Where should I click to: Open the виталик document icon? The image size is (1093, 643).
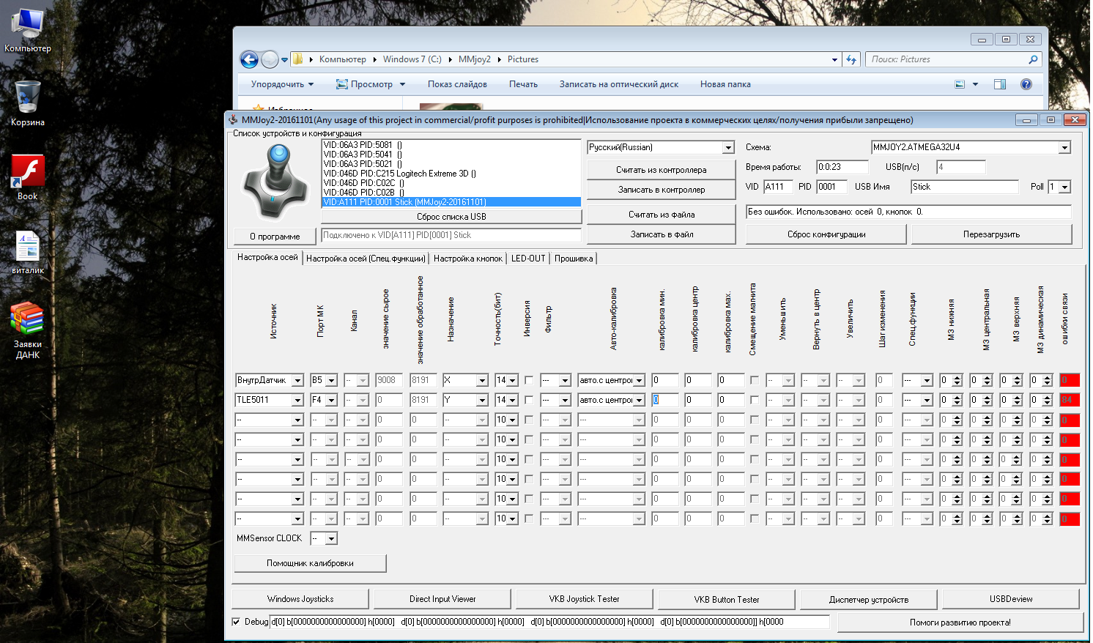point(27,247)
